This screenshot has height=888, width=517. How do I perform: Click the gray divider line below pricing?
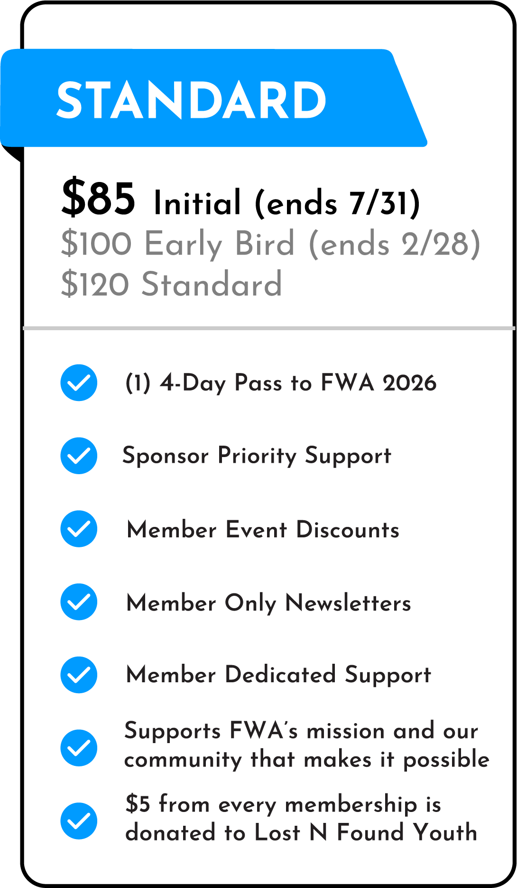pos(268,328)
